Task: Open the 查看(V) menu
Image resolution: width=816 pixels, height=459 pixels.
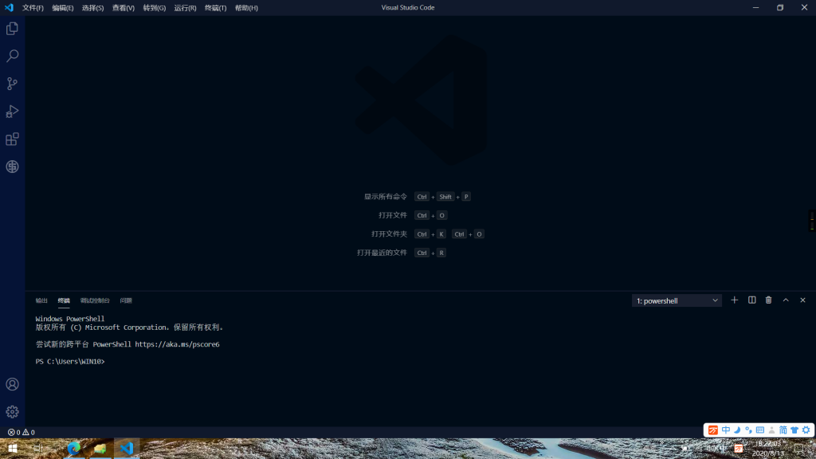Action: pos(124,8)
